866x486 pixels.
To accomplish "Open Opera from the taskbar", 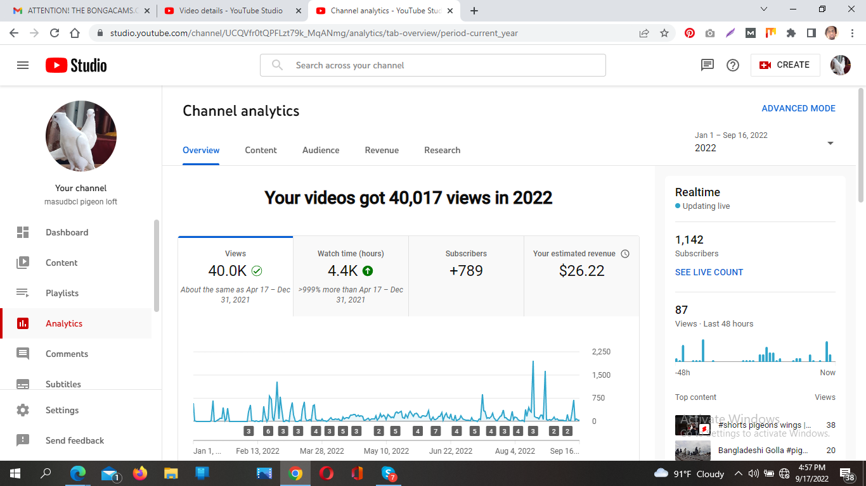I will tap(326, 473).
